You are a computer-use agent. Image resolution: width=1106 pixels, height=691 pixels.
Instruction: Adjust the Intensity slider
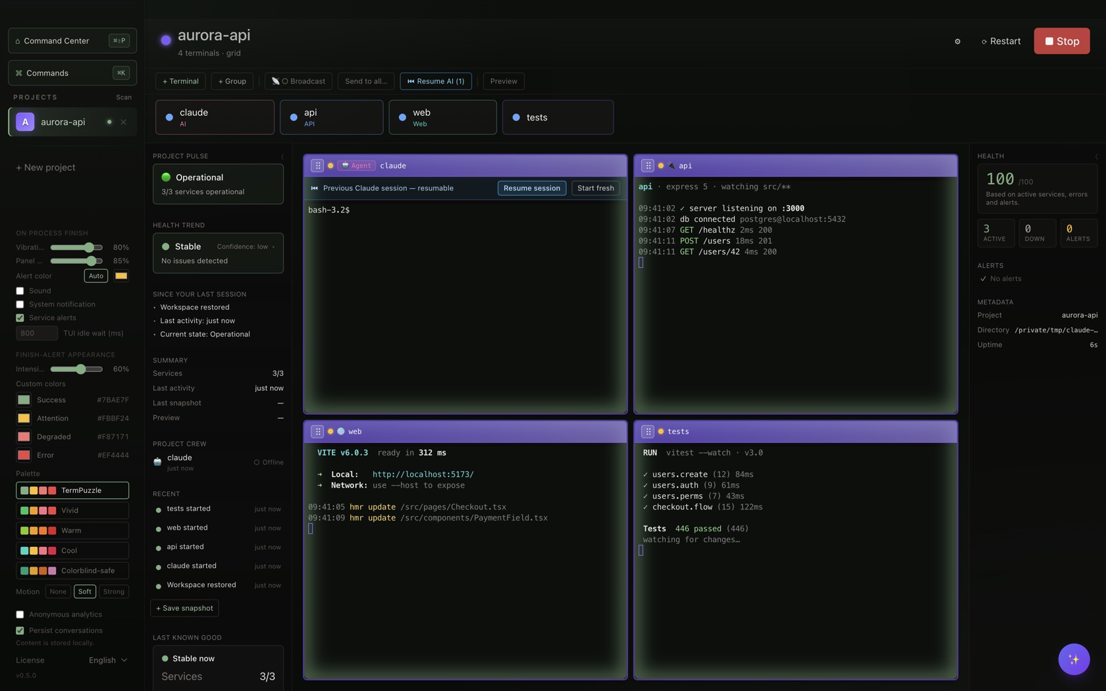click(76, 369)
